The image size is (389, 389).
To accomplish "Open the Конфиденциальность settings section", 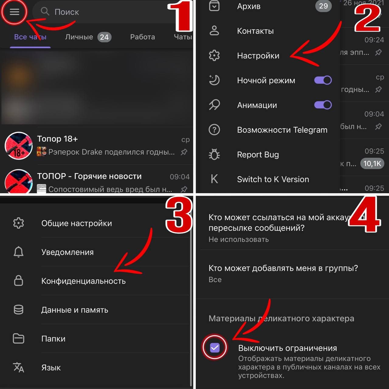I will pyautogui.click(x=84, y=281).
